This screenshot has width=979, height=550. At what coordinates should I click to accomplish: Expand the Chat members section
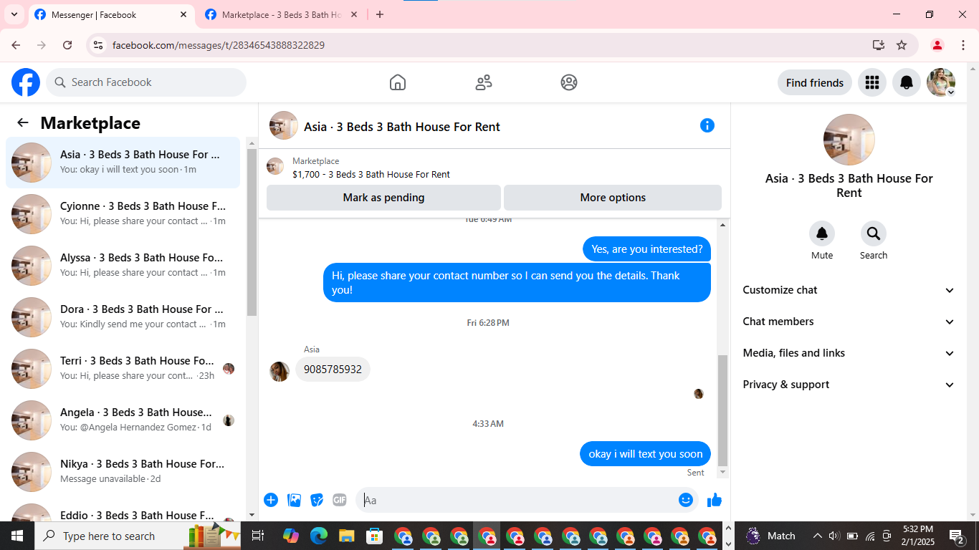tap(849, 322)
